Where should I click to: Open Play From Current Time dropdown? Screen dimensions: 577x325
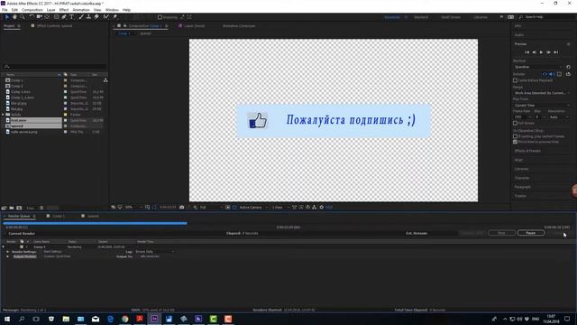click(x=542, y=106)
